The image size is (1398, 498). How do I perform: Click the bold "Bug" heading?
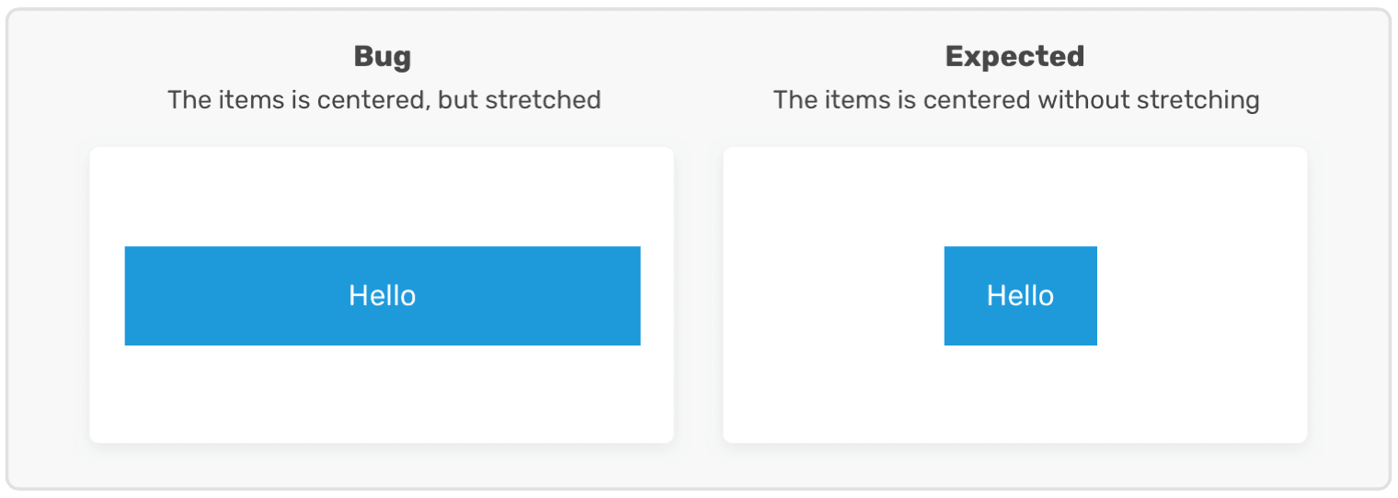pos(383,57)
